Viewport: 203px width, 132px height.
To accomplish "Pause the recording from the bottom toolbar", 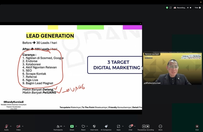I will click(144, 126).
